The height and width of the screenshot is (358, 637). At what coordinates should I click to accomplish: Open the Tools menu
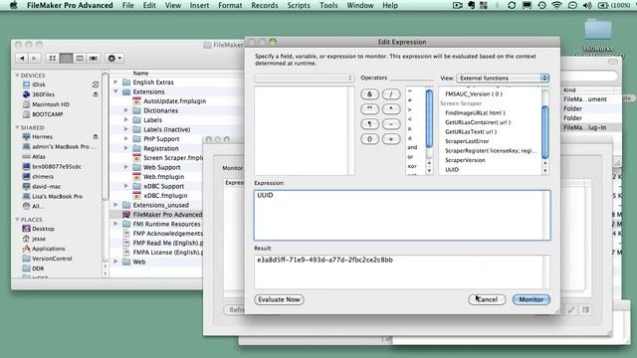point(328,5)
